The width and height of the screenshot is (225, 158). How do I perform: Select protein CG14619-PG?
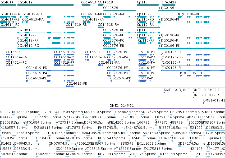pos(65,52)
